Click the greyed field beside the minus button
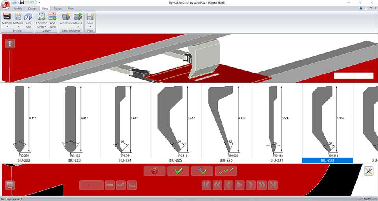Viewport: 378px width, 201px height. (x=91, y=185)
